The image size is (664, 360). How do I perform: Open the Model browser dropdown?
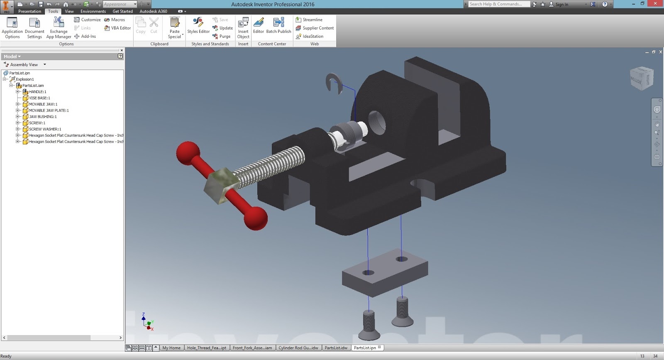[12, 56]
